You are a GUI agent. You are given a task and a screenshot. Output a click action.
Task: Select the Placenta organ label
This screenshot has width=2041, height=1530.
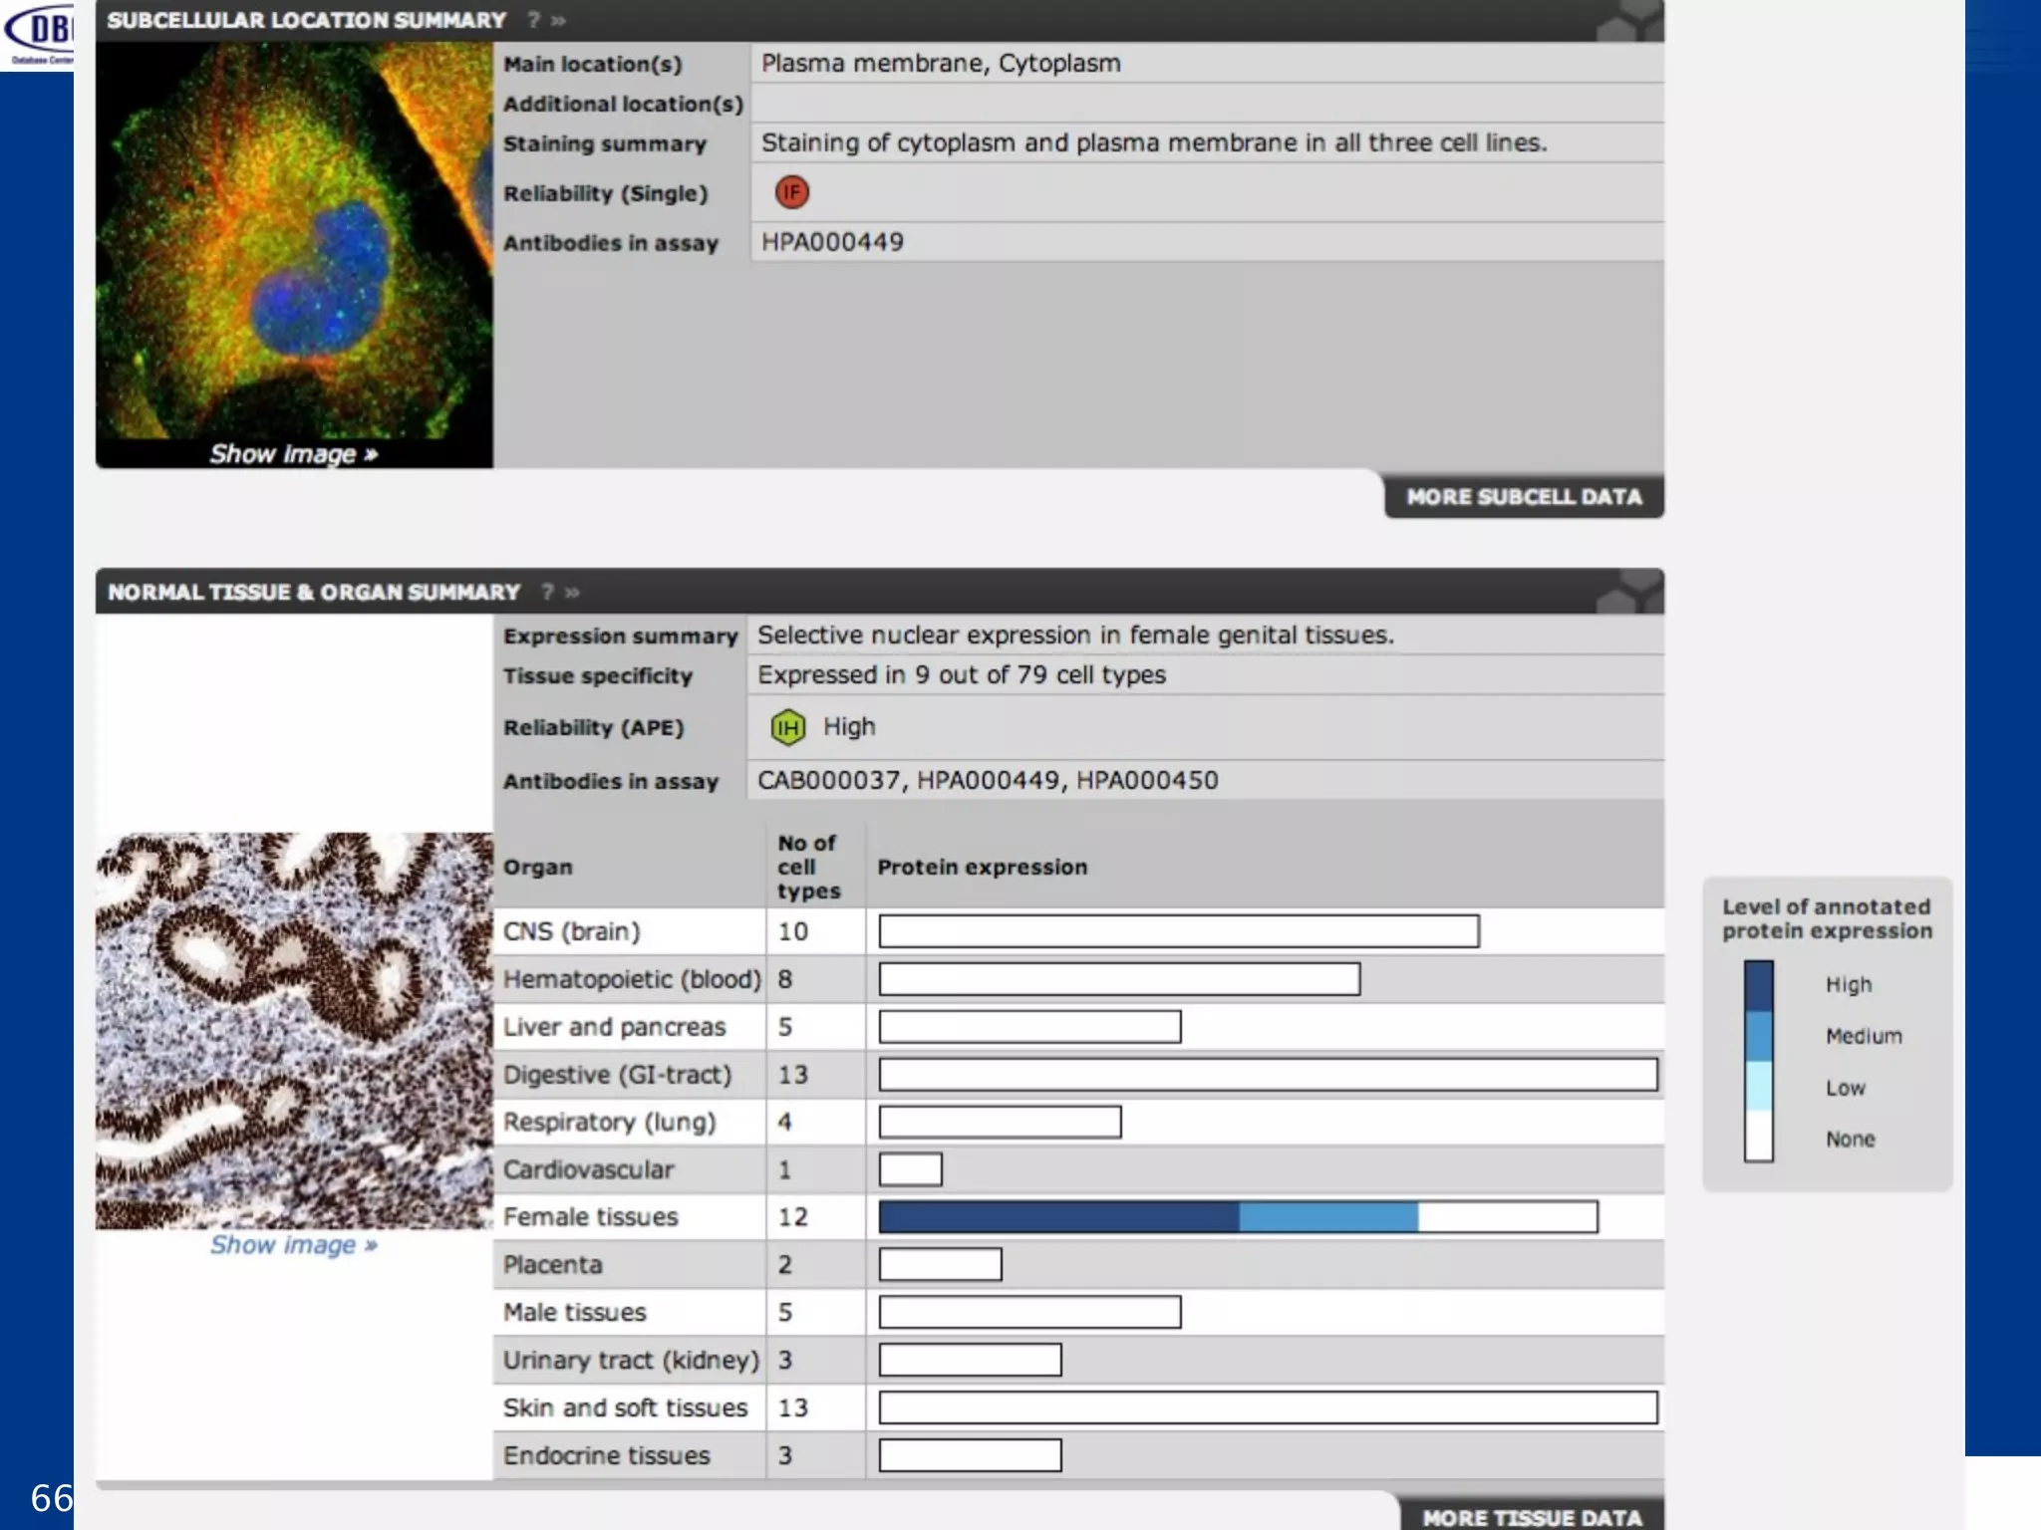tap(552, 1265)
